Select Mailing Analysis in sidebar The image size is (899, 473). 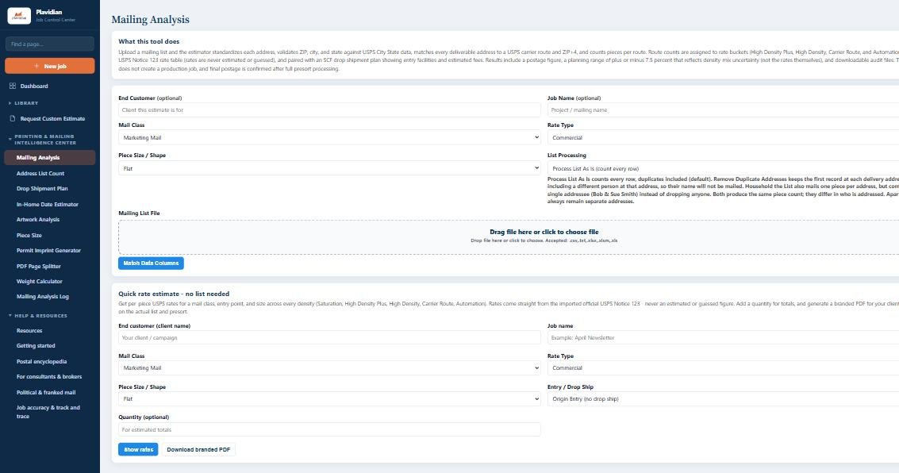click(50, 158)
